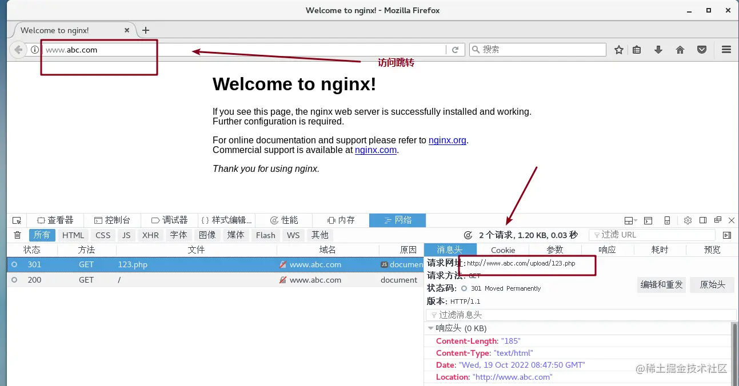Sort requests by 方法 method column

click(87, 250)
